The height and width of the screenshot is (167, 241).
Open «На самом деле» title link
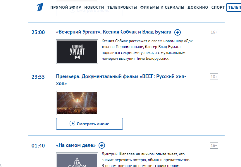(76, 145)
